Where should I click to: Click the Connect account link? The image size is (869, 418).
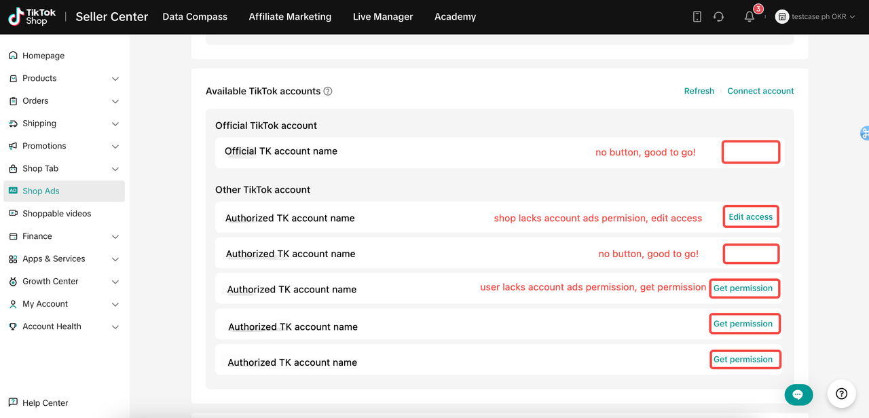tap(760, 91)
